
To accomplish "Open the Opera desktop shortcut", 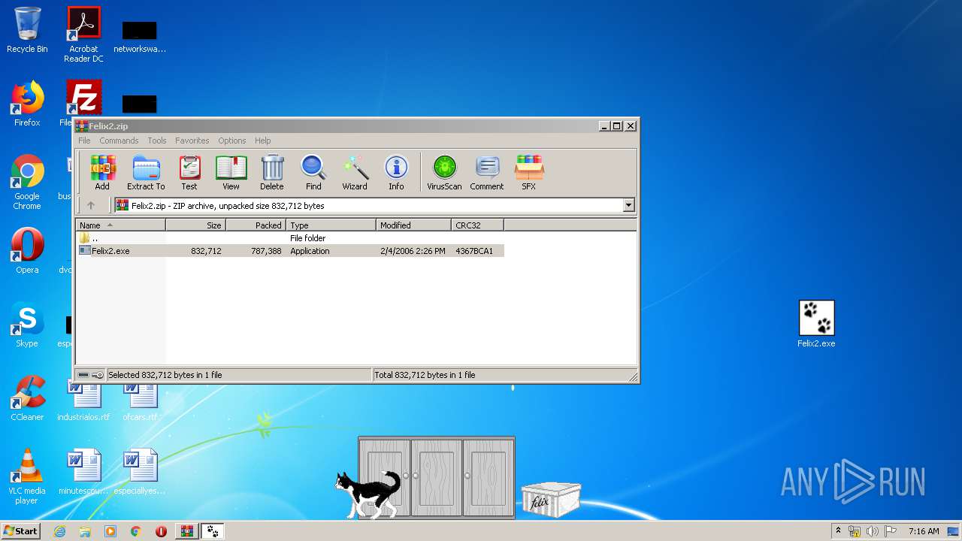I will (x=27, y=250).
